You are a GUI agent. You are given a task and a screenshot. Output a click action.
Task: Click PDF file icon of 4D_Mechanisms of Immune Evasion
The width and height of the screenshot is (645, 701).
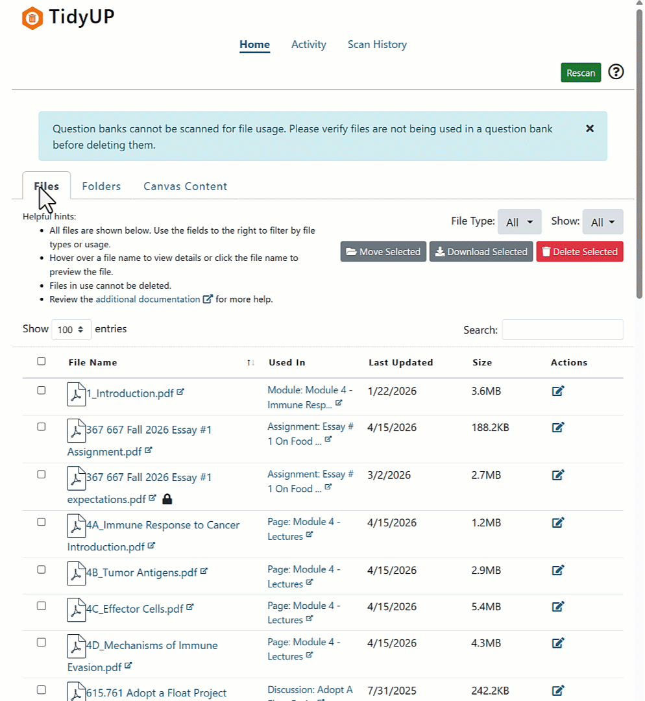[x=76, y=646]
